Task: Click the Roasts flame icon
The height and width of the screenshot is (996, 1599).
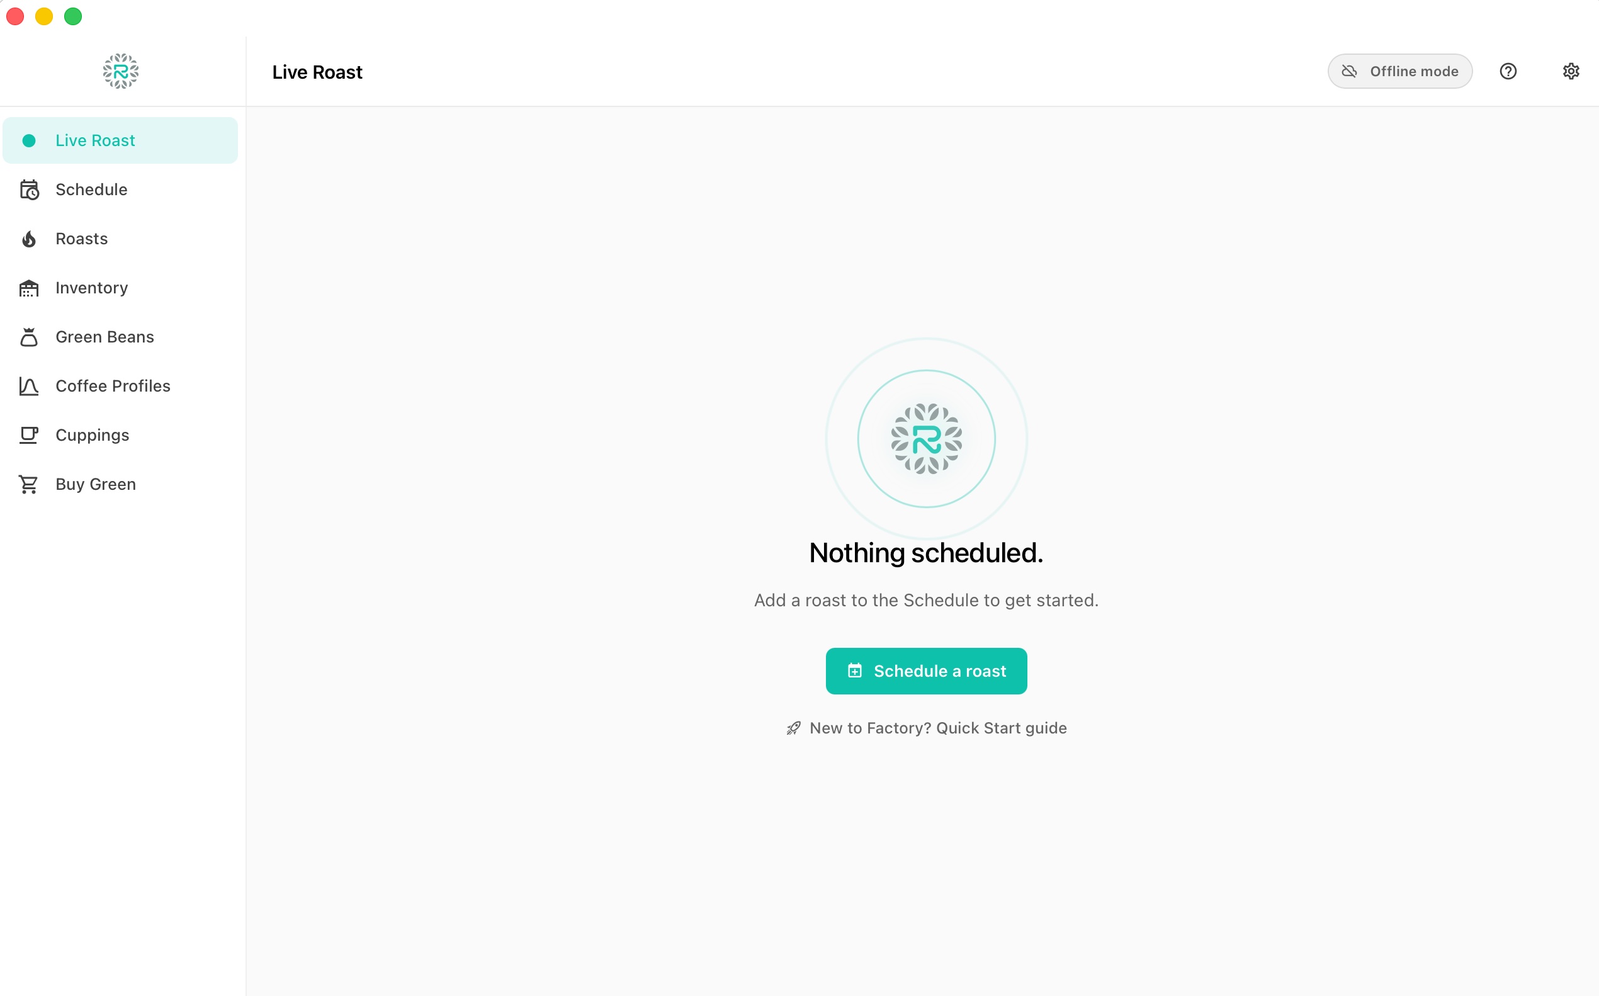Action: (29, 239)
